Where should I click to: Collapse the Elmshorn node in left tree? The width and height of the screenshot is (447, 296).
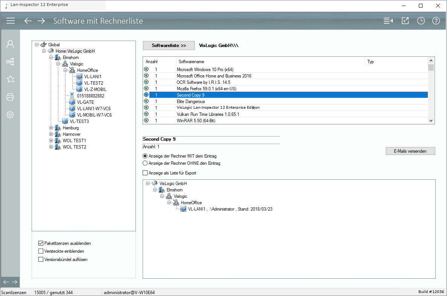coord(51,57)
